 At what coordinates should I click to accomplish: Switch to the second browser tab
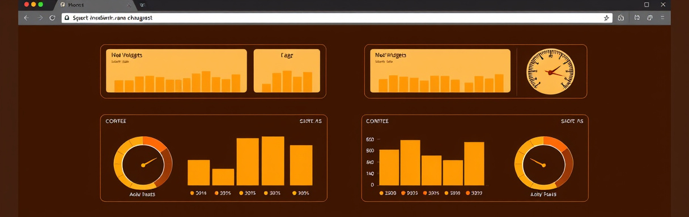pyautogui.click(x=143, y=5)
